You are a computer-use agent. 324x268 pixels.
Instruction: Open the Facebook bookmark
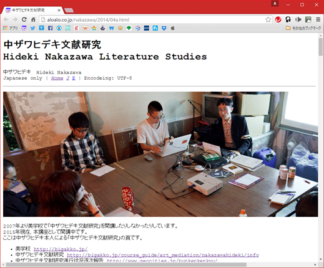50,28
